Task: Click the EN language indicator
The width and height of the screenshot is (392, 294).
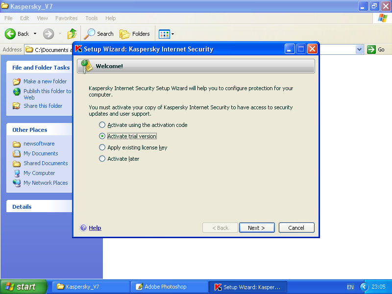Action: tap(350, 287)
